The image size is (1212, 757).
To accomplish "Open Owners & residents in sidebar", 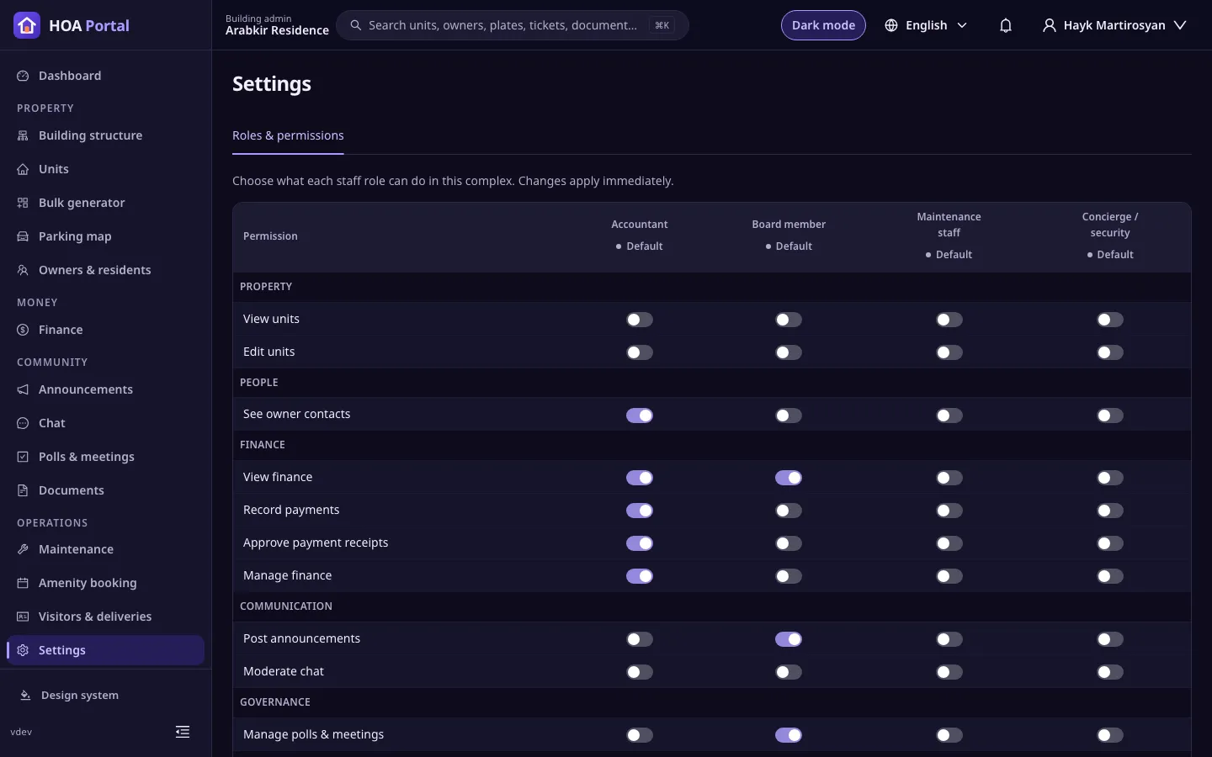I will 105,270.
